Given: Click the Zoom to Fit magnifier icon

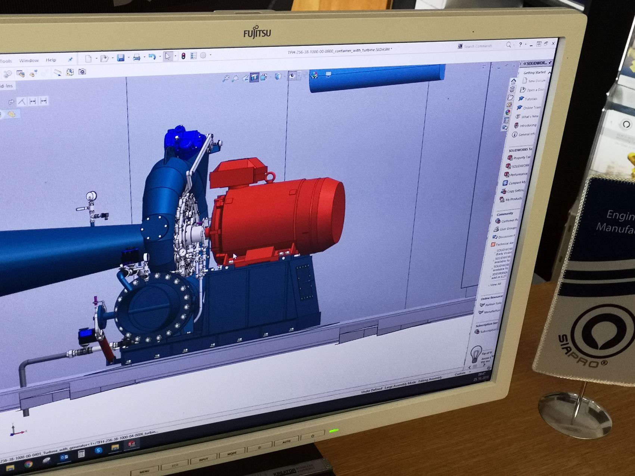Looking at the screenshot, I should (x=225, y=78).
